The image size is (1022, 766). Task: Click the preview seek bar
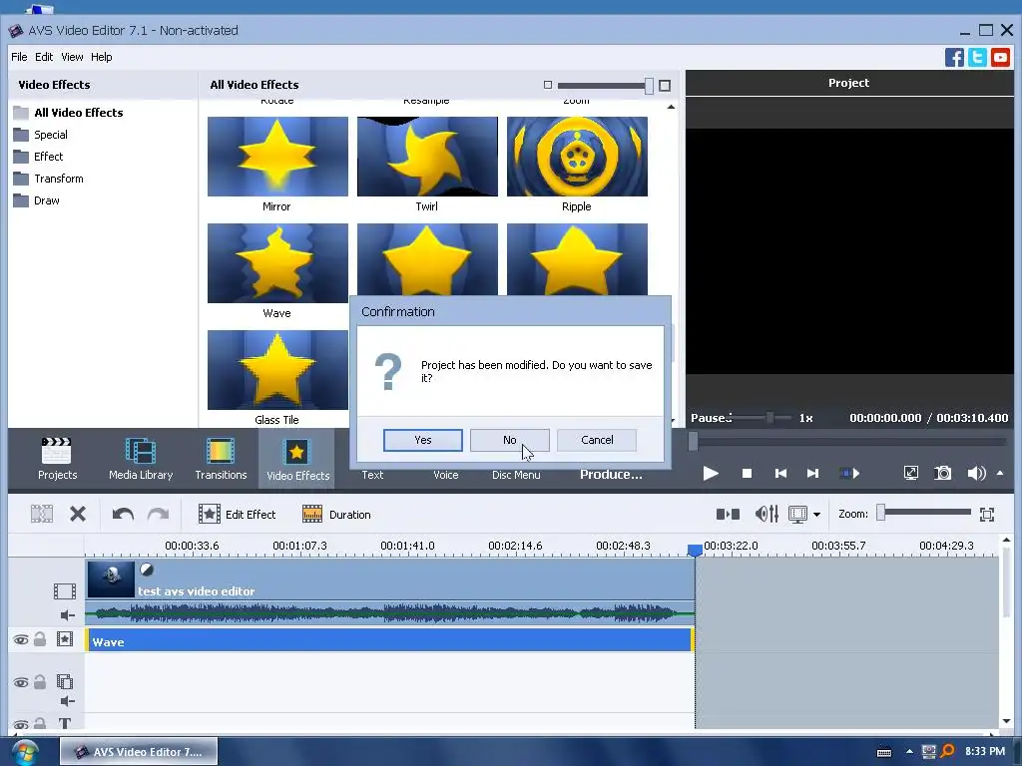click(x=847, y=442)
